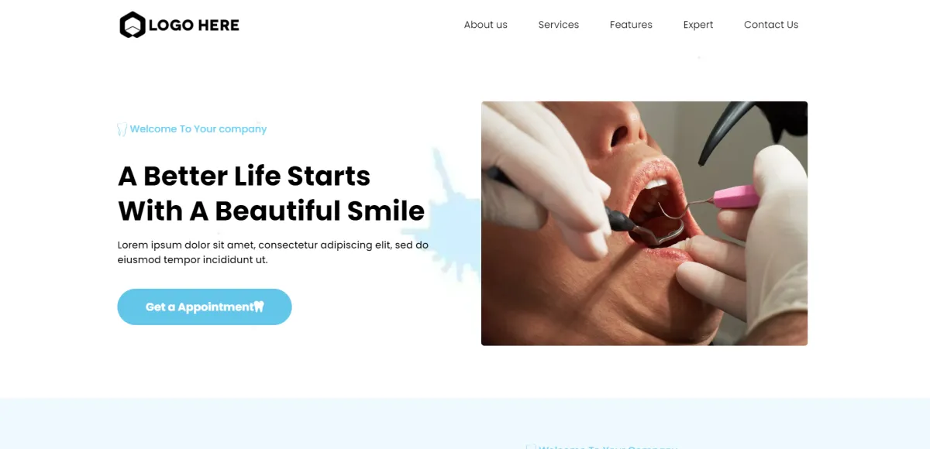The image size is (930, 449).
Task: Click the With A Beautiful Smile heading line
Action: [x=271, y=211]
